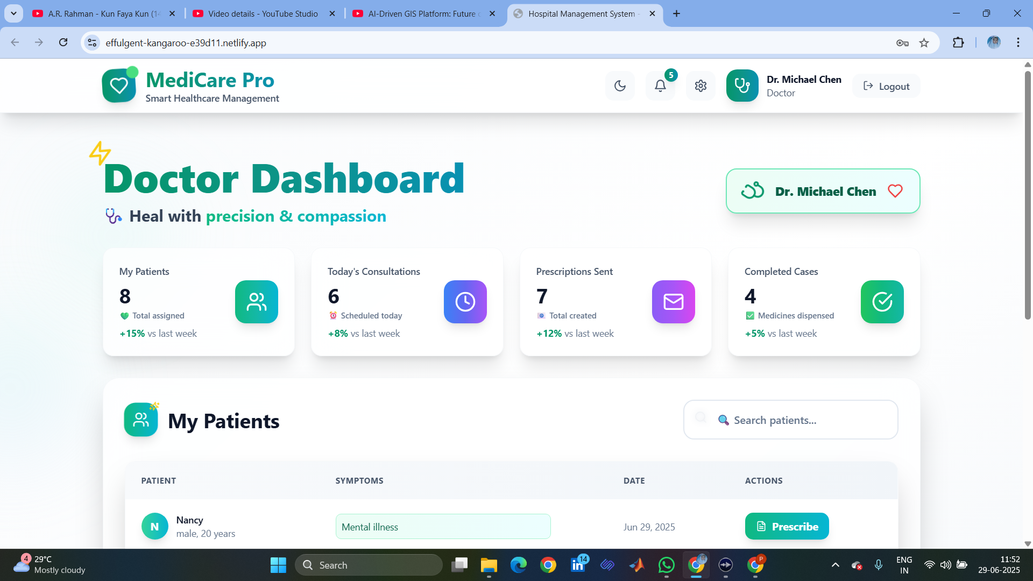Switch to the AI-Driven GIS Platform tab
Viewport: 1033px width, 581px height.
(421, 13)
